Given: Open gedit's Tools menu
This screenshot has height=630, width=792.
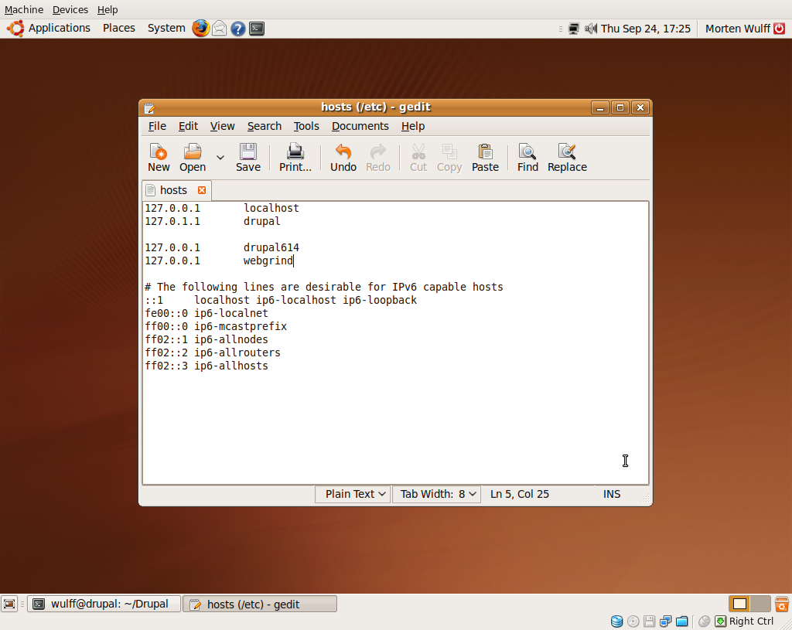Looking at the screenshot, I should click(306, 126).
